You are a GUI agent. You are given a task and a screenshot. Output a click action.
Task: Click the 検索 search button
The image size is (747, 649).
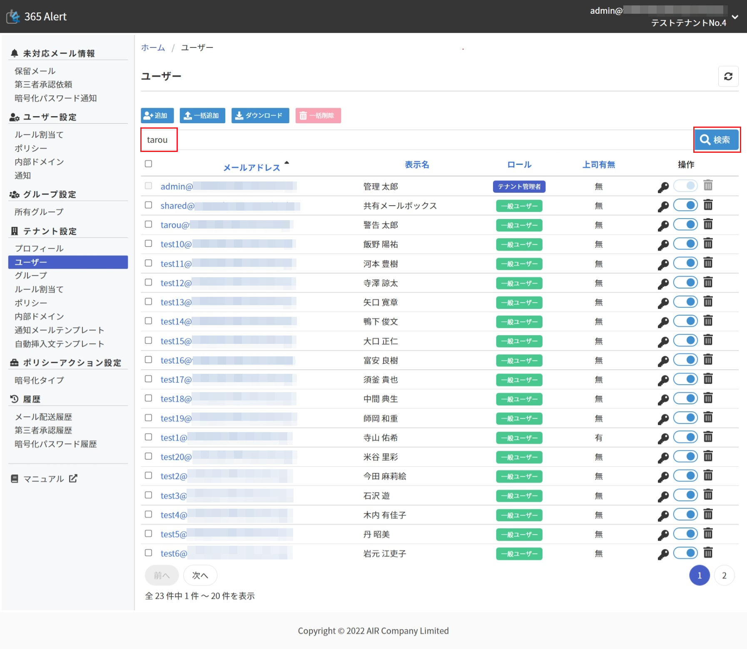tap(716, 140)
